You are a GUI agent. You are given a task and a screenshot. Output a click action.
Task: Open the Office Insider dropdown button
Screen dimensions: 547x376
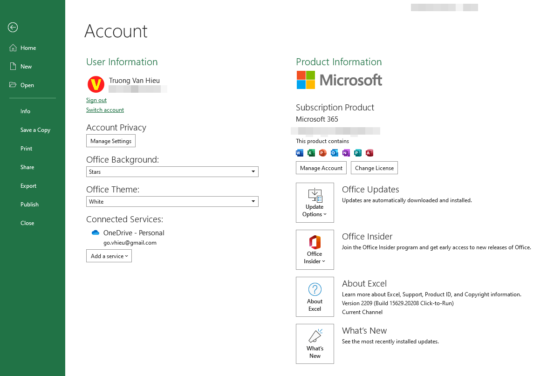tap(315, 250)
